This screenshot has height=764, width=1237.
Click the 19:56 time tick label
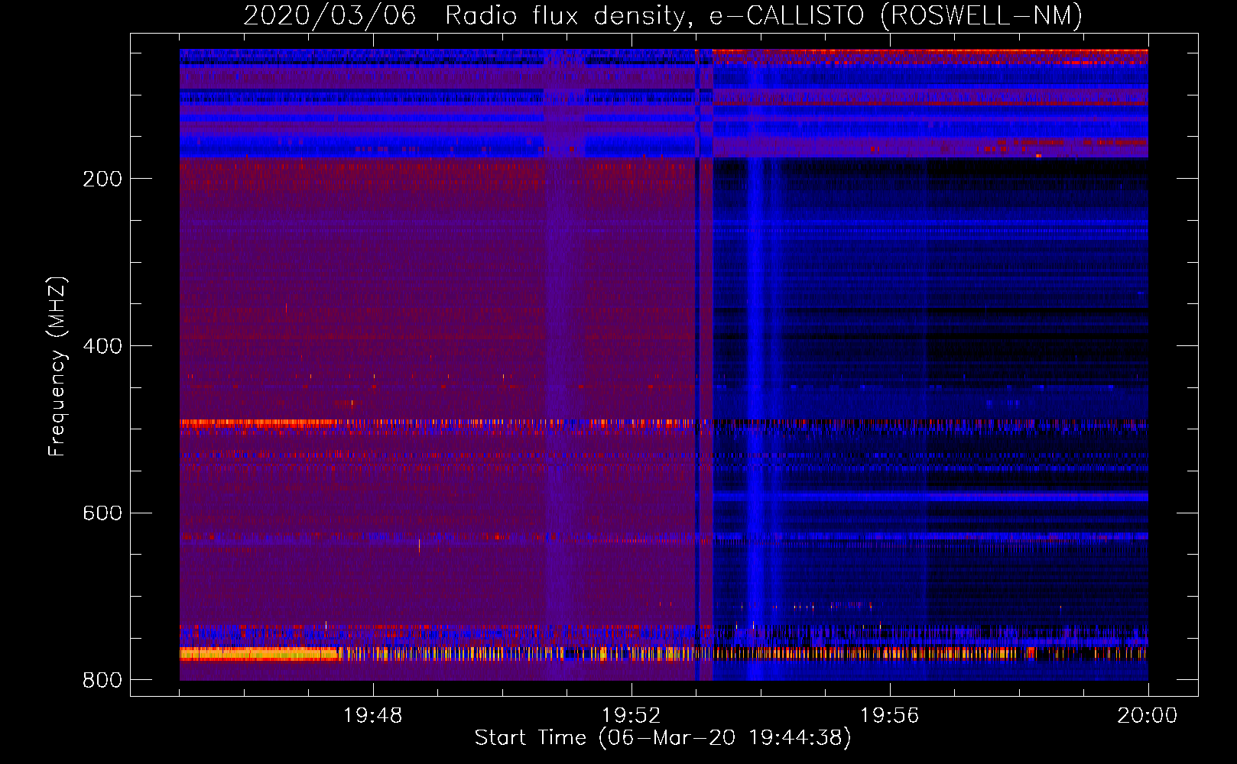pos(889,716)
